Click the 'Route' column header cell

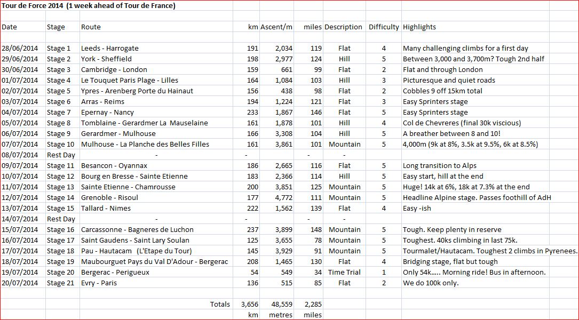pyautogui.click(x=91, y=27)
